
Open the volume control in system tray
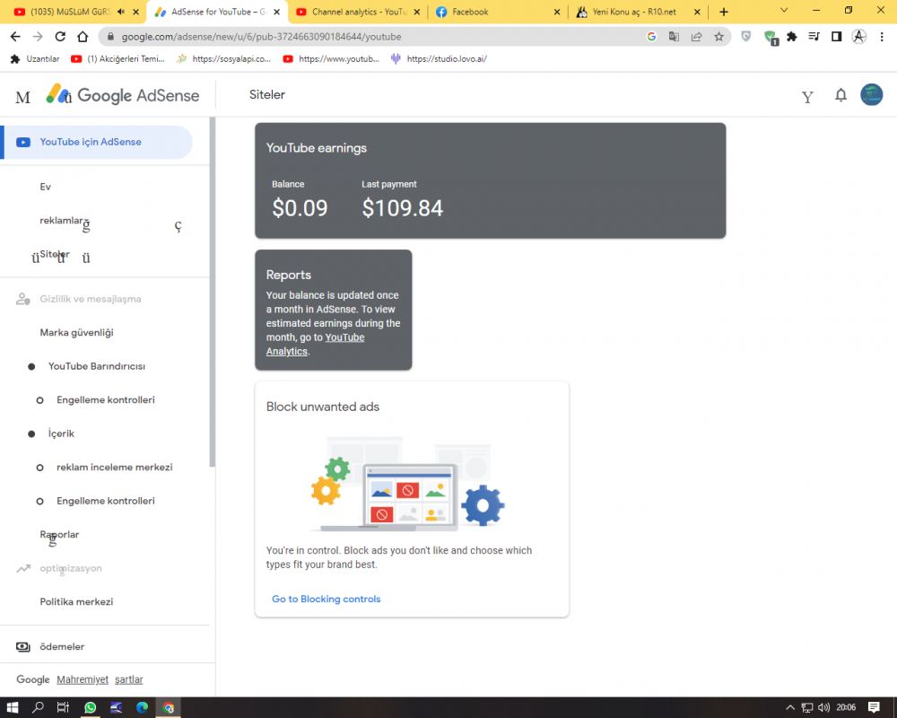pyautogui.click(x=823, y=708)
